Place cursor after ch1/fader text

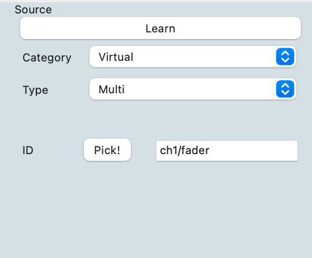210,150
